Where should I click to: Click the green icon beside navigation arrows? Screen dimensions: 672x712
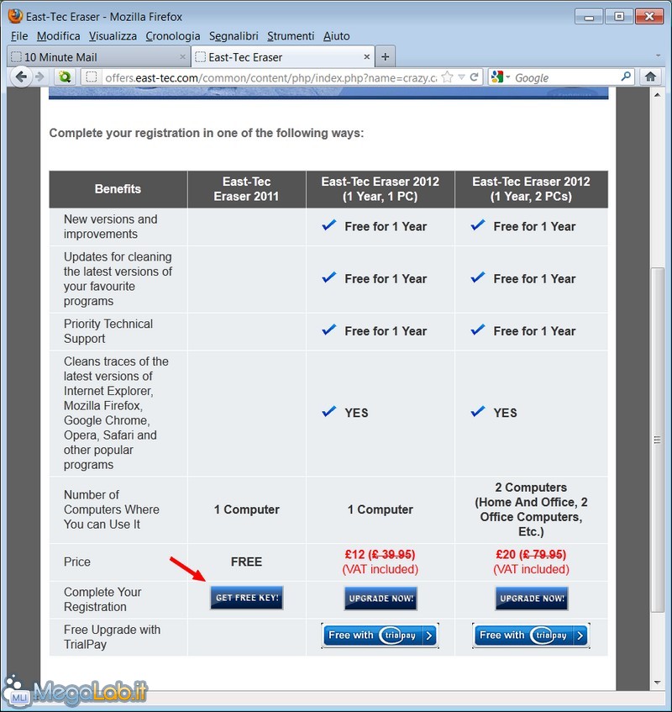coord(65,76)
